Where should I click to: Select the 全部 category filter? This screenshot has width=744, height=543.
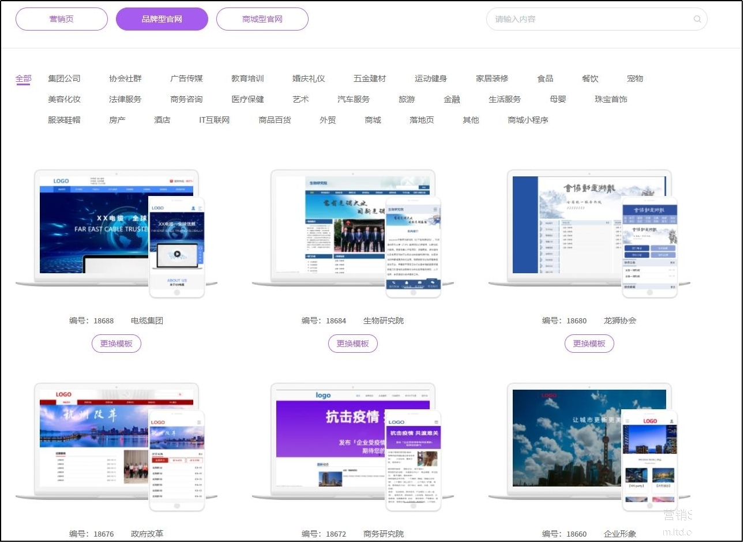pyautogui.click(x=24, y=78)
